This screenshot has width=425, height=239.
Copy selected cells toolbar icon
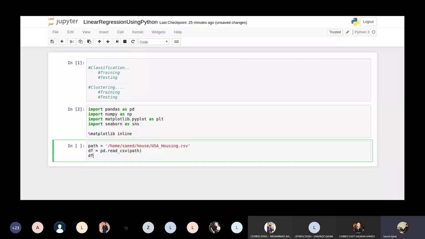[x=80, y=41]
